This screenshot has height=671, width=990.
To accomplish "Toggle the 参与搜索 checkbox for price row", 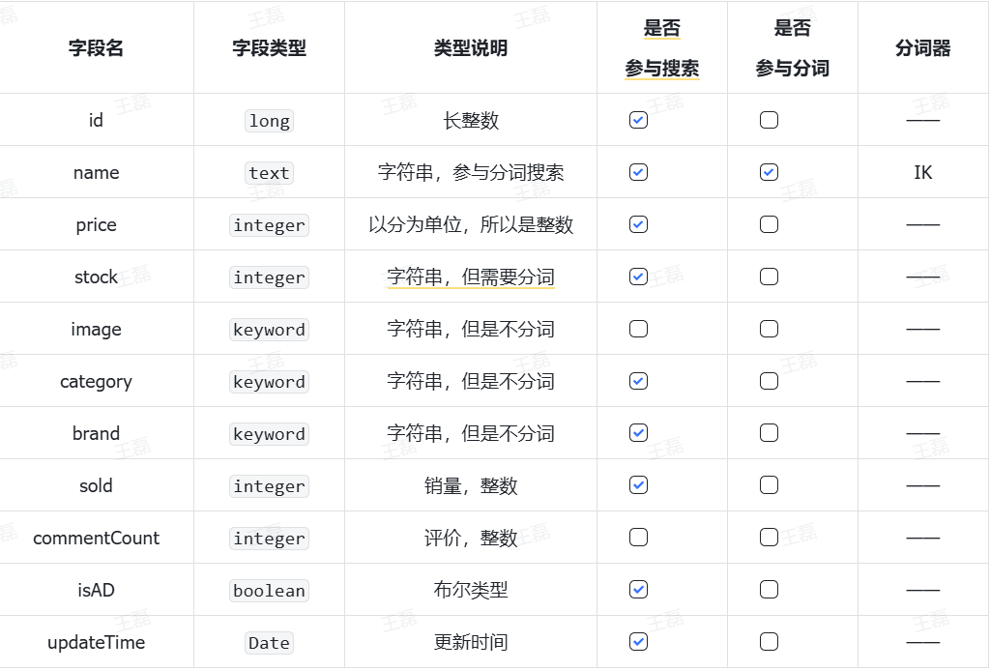I will [x=638, y=224].
